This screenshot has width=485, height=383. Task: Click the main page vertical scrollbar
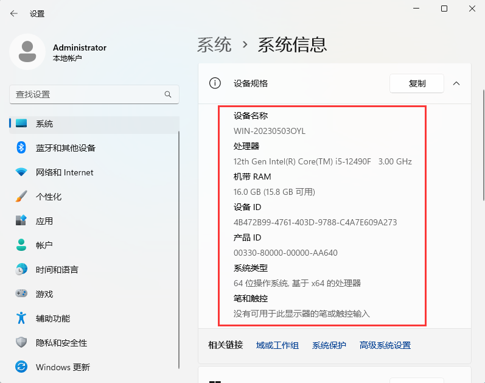(483, 146)
